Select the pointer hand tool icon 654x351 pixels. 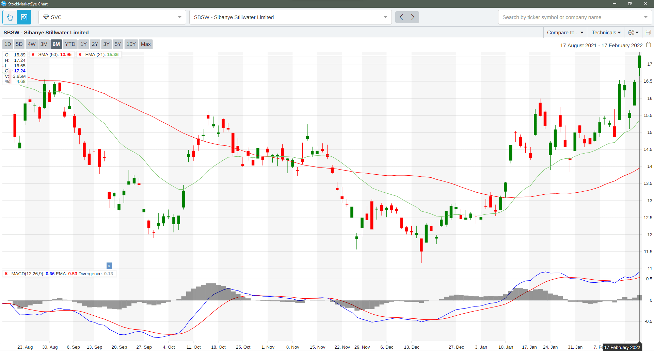[10, 17]
